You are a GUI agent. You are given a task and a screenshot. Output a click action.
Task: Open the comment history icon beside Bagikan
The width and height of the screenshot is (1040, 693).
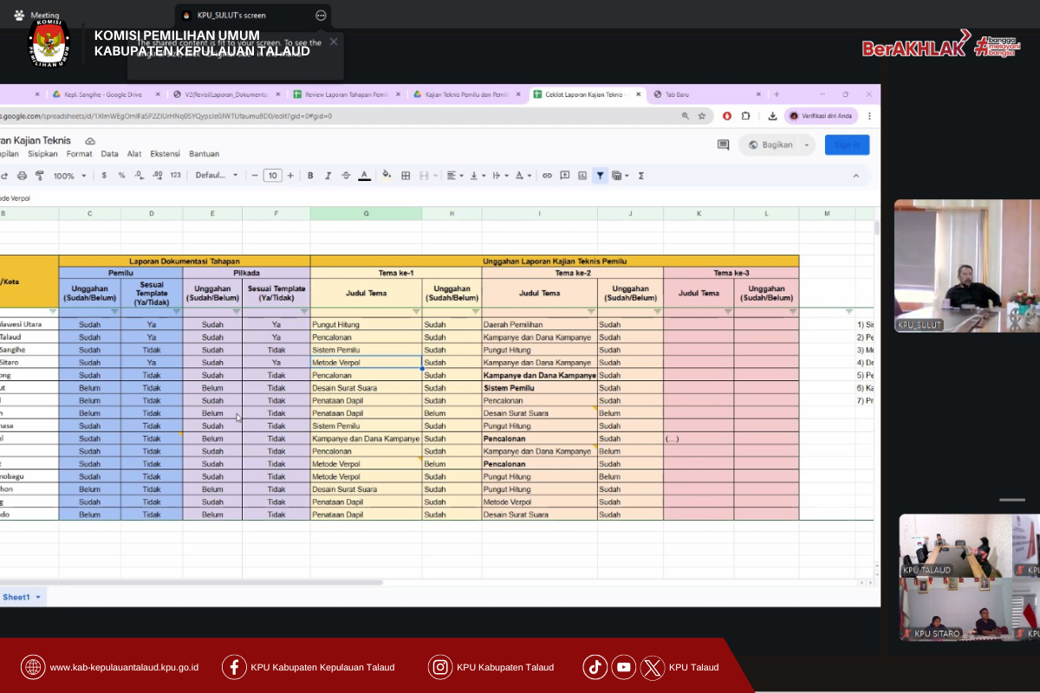723,145
